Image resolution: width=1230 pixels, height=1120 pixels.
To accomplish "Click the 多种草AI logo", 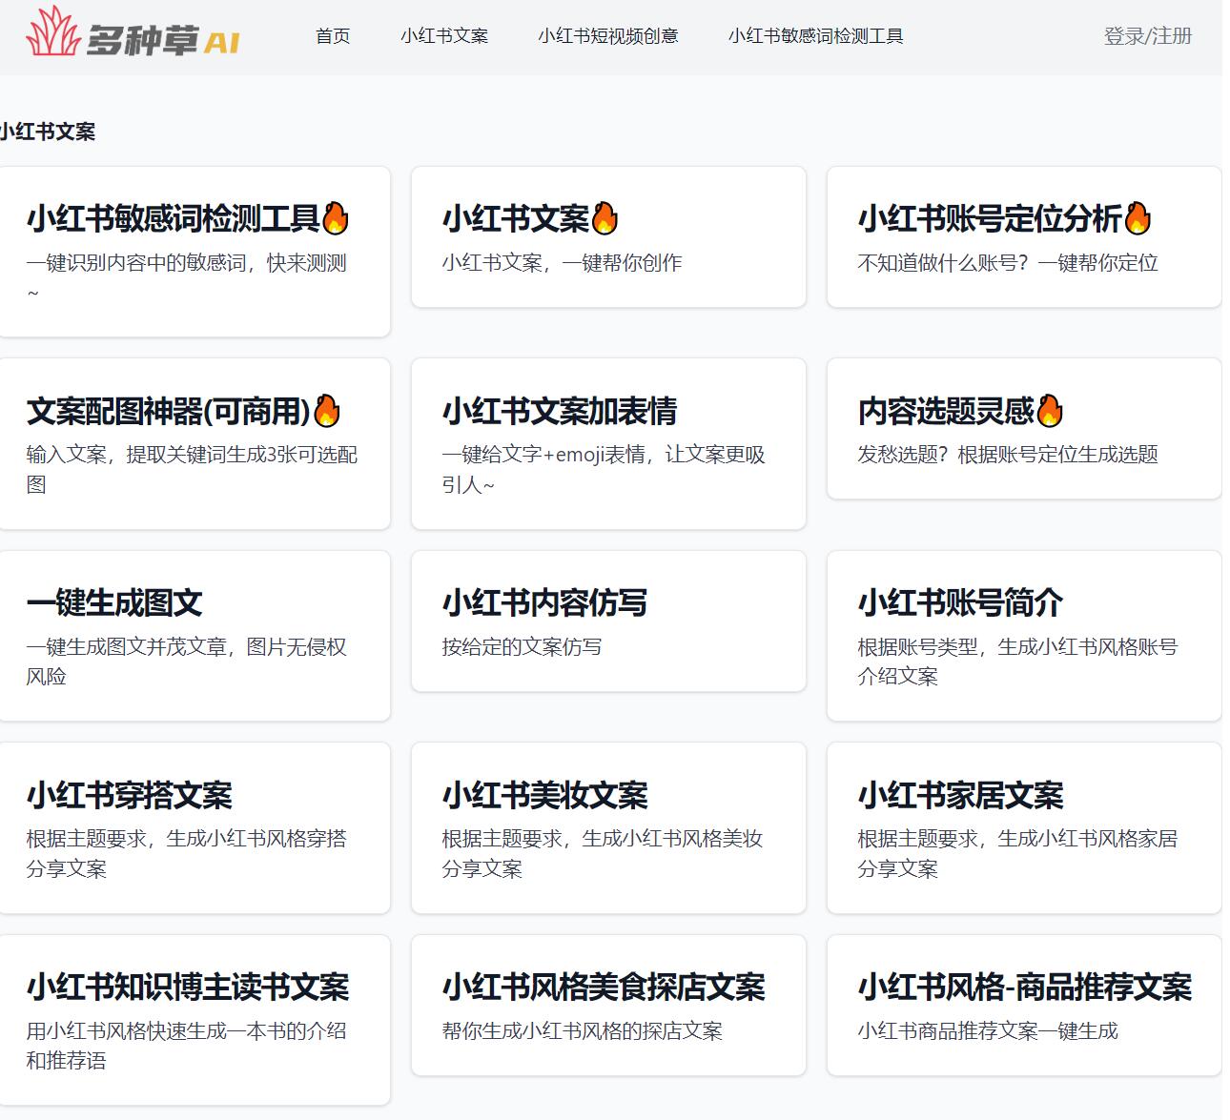I will (133, 31).
